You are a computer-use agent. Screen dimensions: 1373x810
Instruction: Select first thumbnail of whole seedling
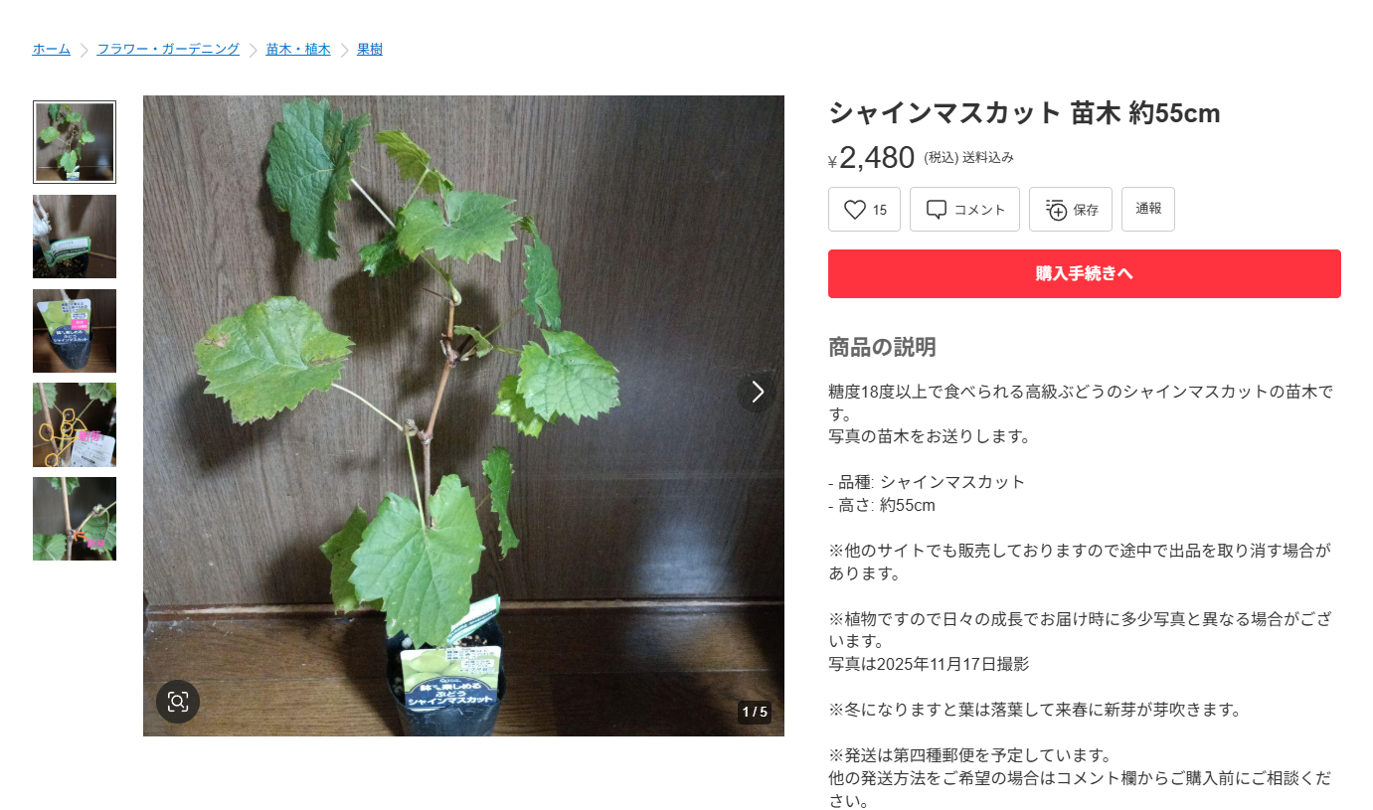pyautogui.click(x=75, y=142)
